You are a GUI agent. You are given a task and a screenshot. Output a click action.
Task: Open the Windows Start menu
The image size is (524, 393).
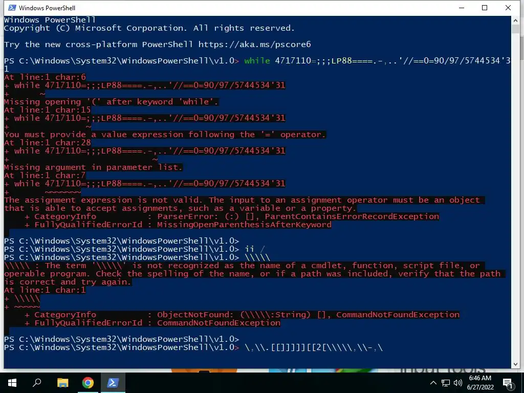[12, 383]
